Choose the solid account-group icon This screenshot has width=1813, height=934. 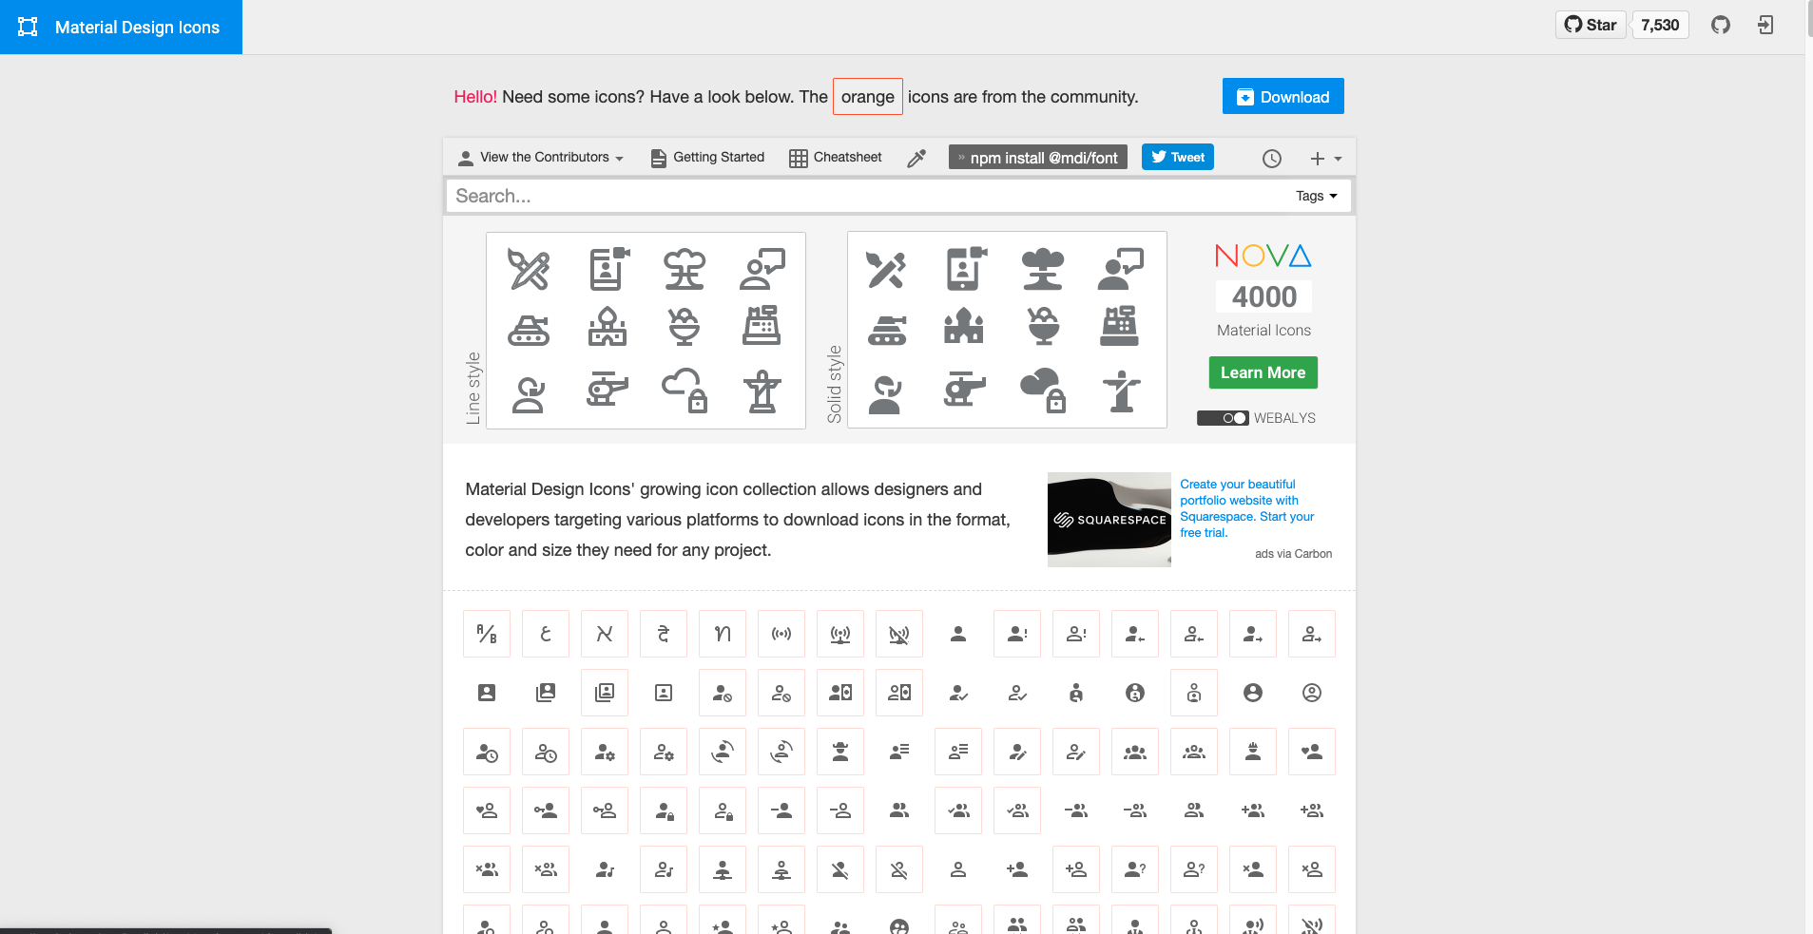click(x=1135, y=752)
